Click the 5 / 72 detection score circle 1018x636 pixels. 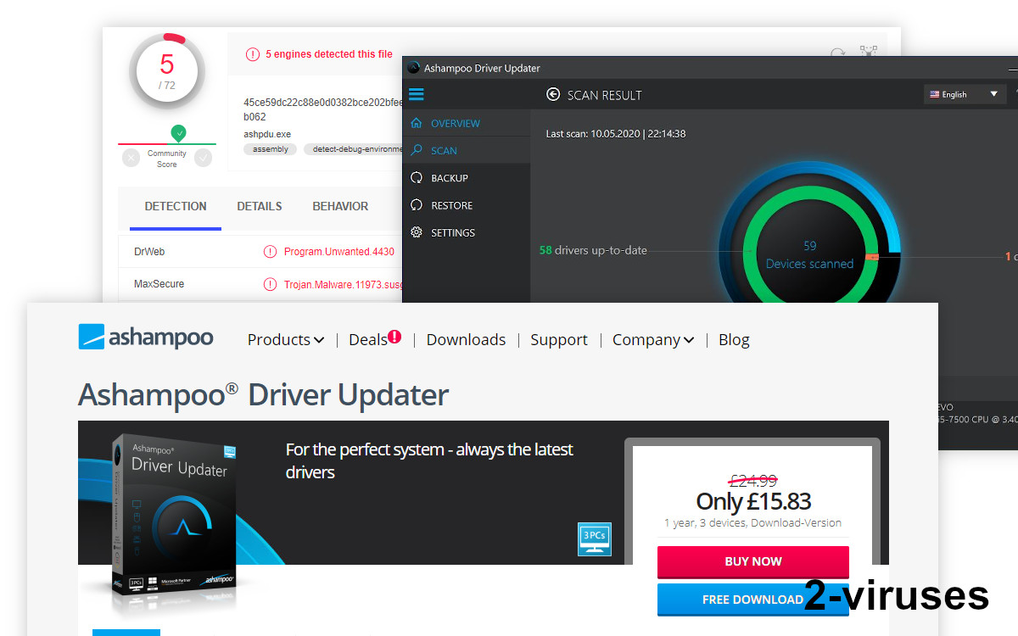[167, 71]
